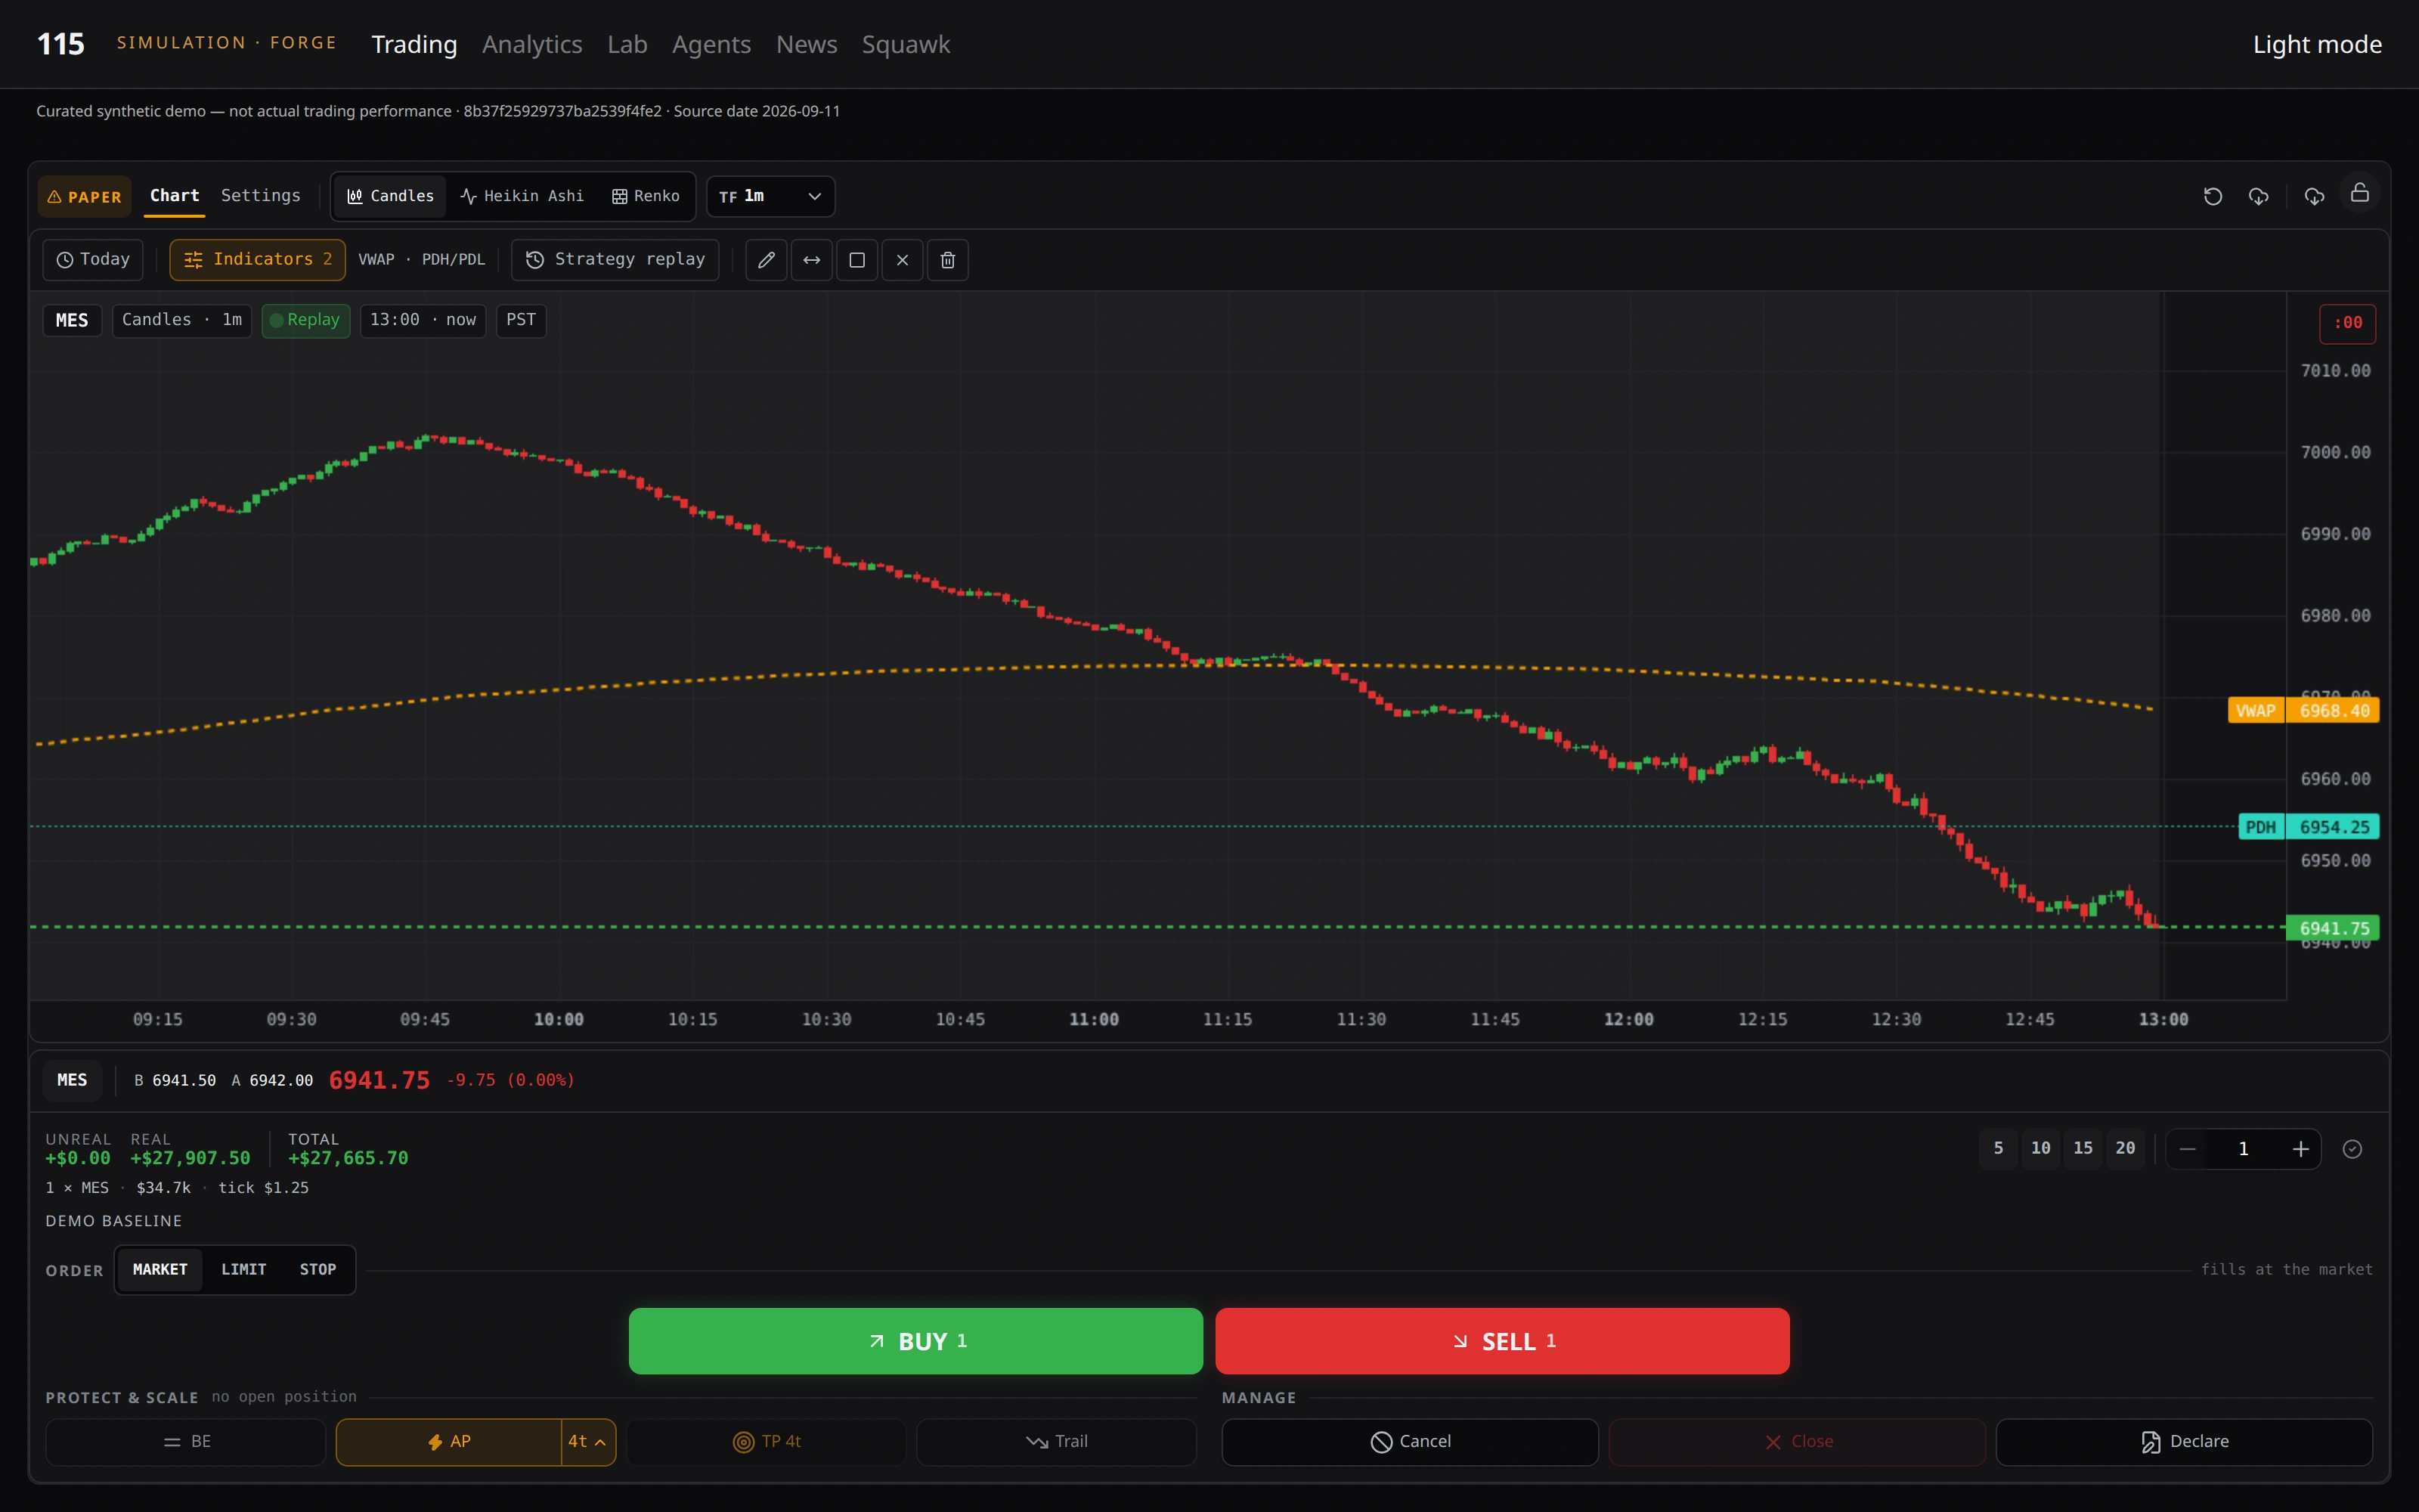Click the MES ticker chip in quote bar
The height and width of the screenshot is (1512, 2419).
(72, 1080)
